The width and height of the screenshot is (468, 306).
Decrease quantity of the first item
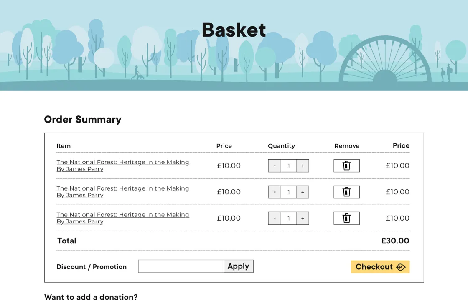pyautogui.click(x=275, y=166)
